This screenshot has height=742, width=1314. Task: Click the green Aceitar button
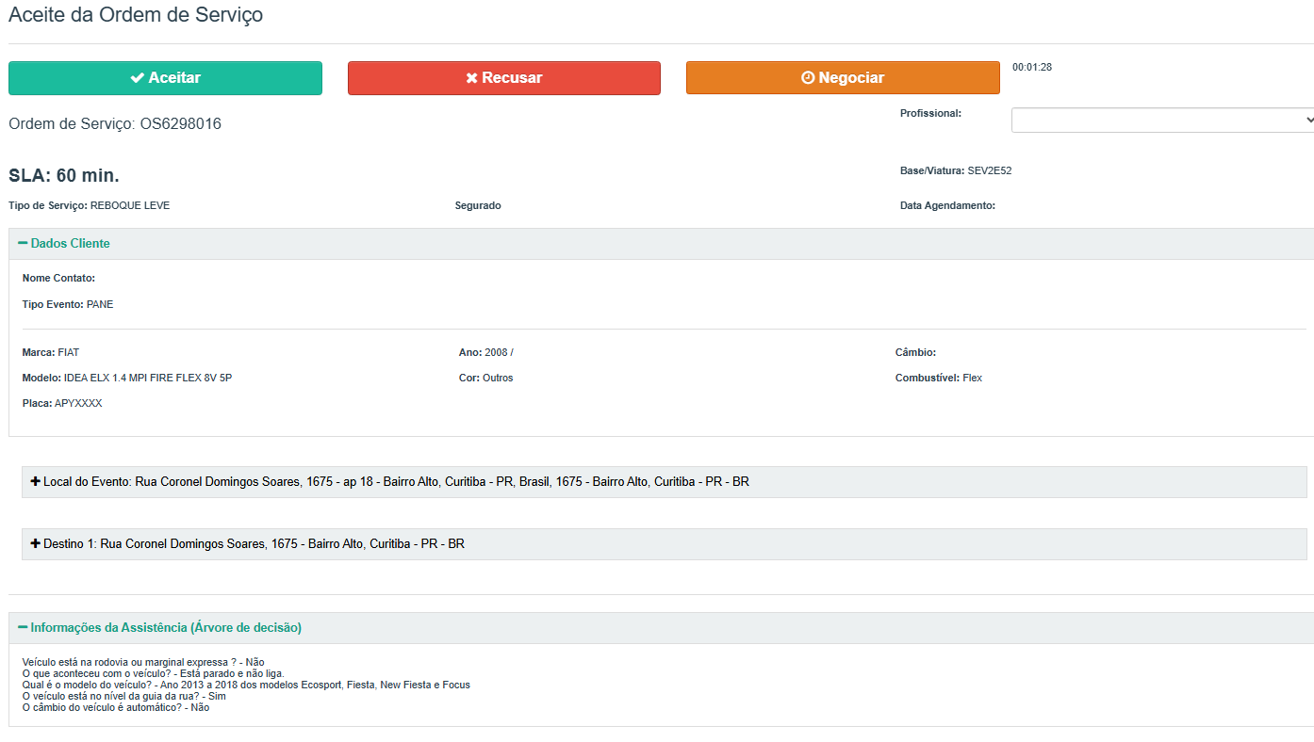[x=165, y=78]
